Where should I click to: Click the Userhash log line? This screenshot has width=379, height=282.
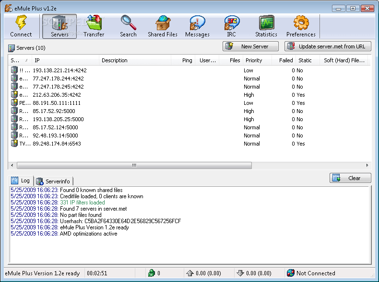coord(96,221)
